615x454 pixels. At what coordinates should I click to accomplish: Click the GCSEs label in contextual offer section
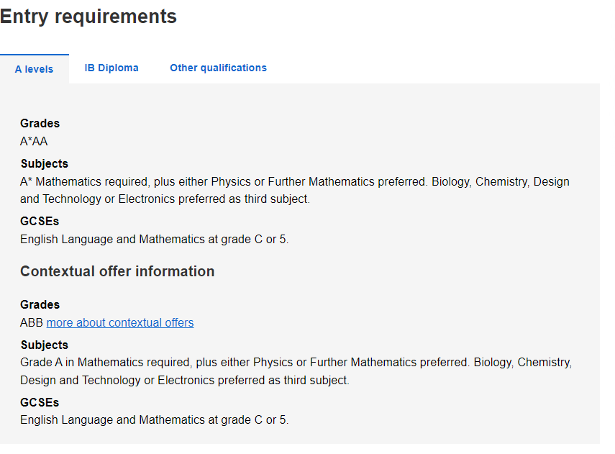click(x=40, y=403)
